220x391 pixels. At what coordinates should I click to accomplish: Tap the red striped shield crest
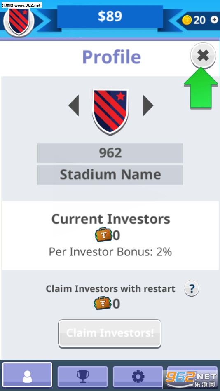click(x=110, y=112)
